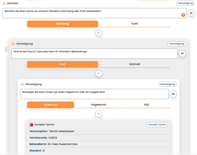Click the Verzweigung button above Check-up question
Viewport: 197px width, 155px height.
click(x=167, y=84)
